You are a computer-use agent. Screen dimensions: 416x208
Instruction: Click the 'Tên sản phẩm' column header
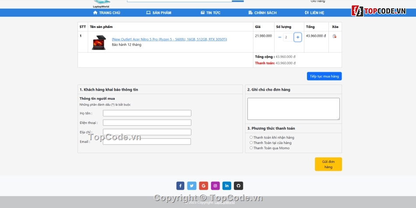point(101,27)
